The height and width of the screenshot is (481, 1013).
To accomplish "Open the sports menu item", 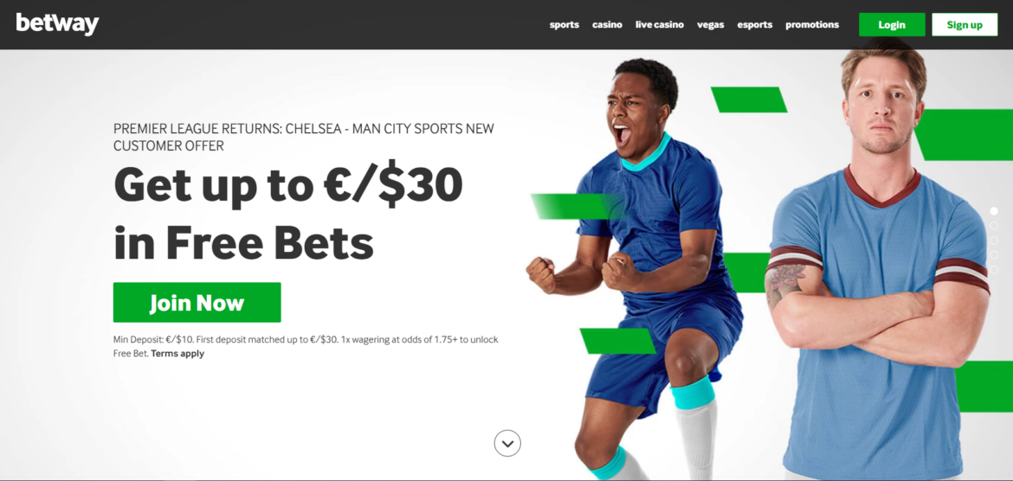I will [564, 24].
